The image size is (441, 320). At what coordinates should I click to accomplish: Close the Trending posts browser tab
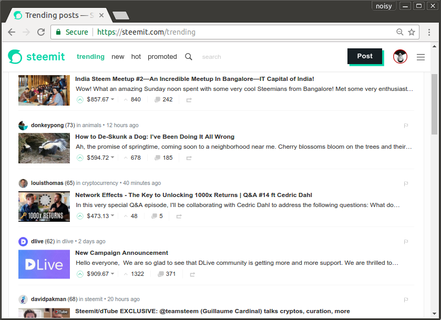[101, 15]
